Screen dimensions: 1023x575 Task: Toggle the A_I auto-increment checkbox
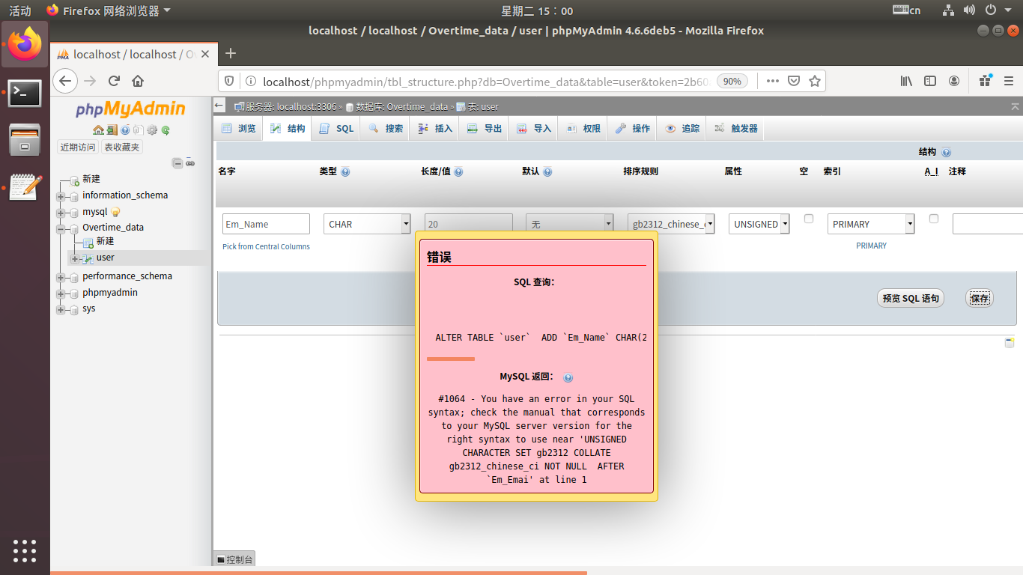[934, 219]
